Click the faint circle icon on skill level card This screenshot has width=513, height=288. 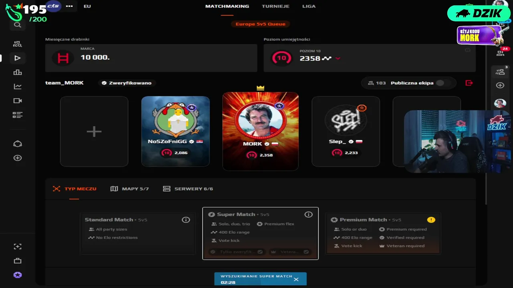468,50
